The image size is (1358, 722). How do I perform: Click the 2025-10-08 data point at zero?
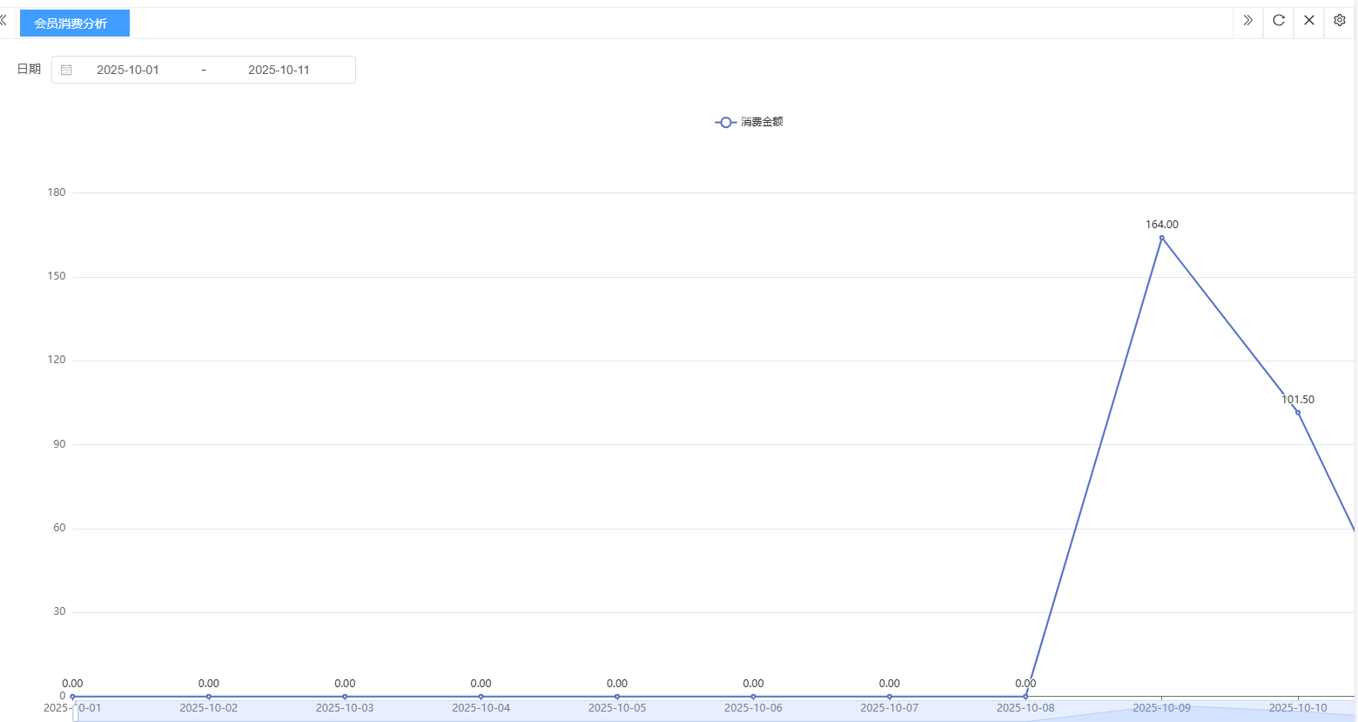(x=1025, y=697)
